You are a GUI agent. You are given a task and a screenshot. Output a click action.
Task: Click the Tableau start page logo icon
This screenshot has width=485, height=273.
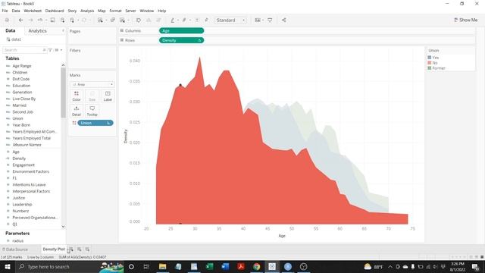(7, 20)
